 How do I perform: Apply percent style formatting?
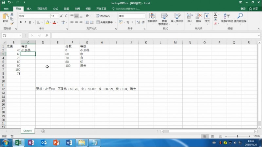pyautogui.click(x=128, y=22)
